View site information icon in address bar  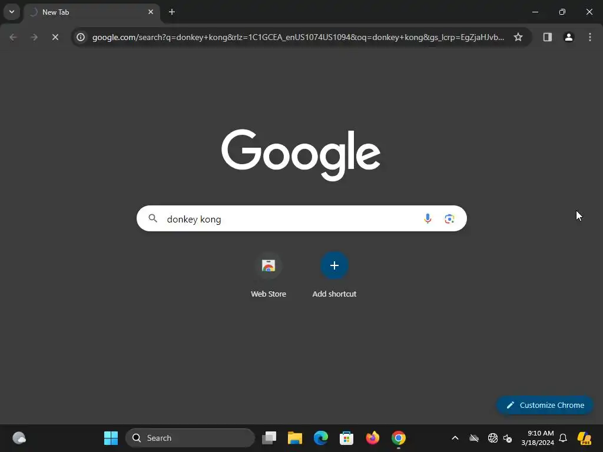click(x=80, y=37)
